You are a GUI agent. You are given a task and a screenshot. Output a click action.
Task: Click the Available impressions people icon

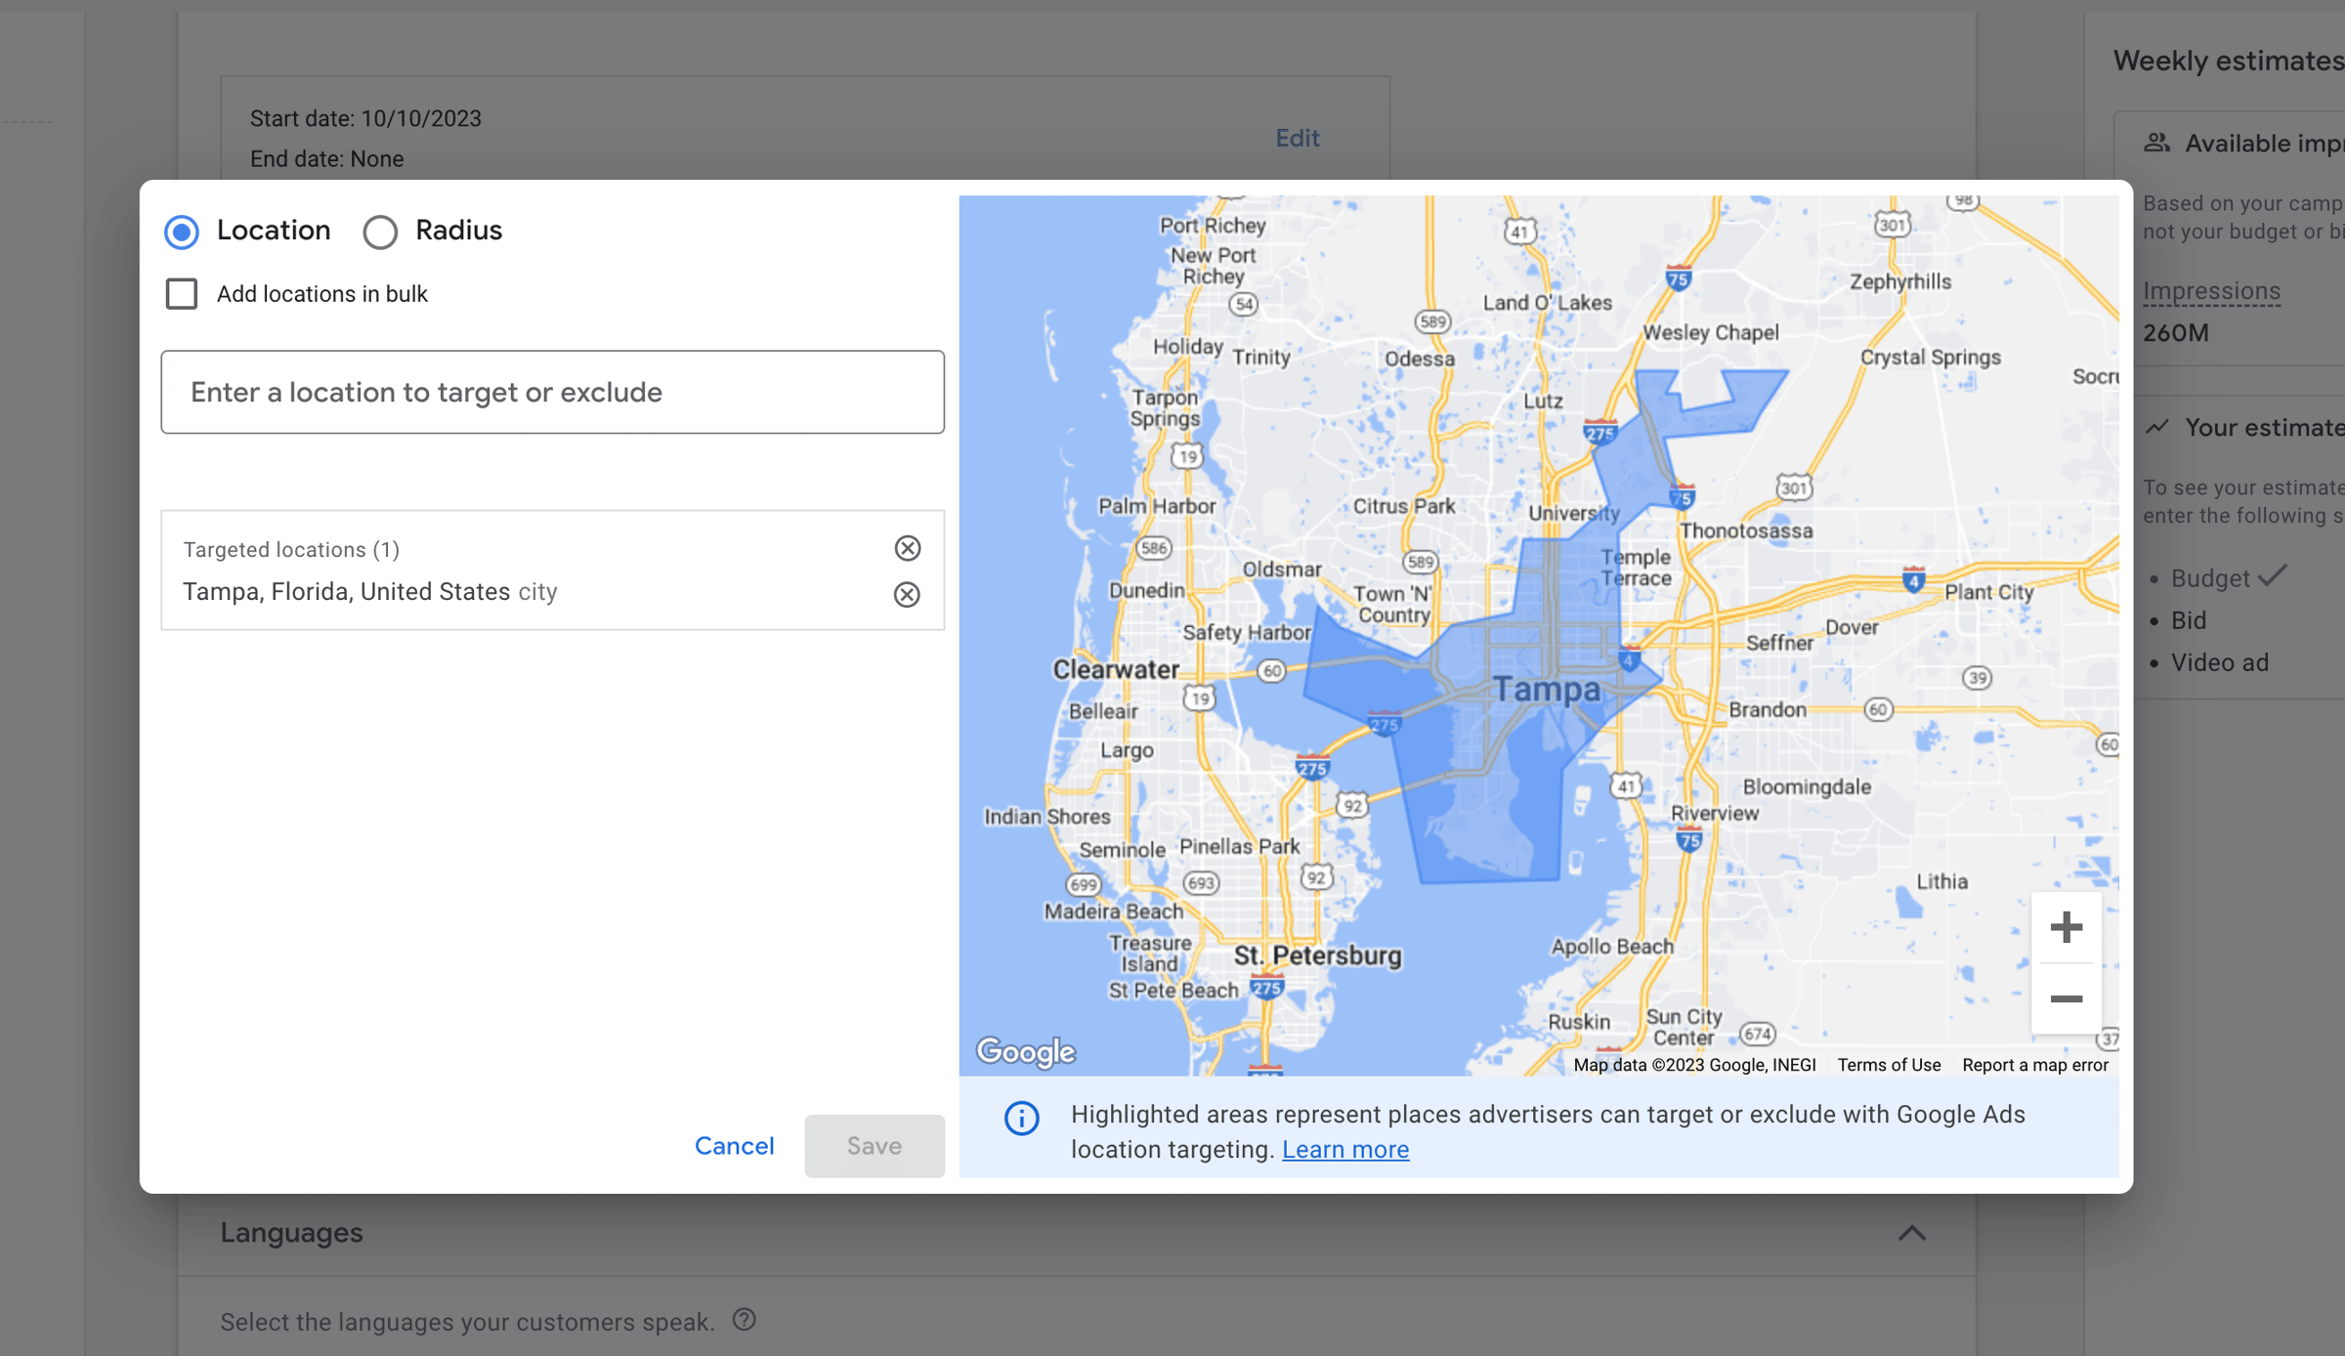2156,143
